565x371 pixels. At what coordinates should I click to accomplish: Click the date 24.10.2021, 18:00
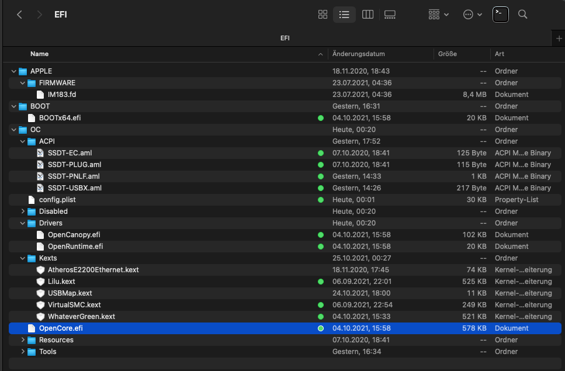pyautogui.click(x=361, y=293)
